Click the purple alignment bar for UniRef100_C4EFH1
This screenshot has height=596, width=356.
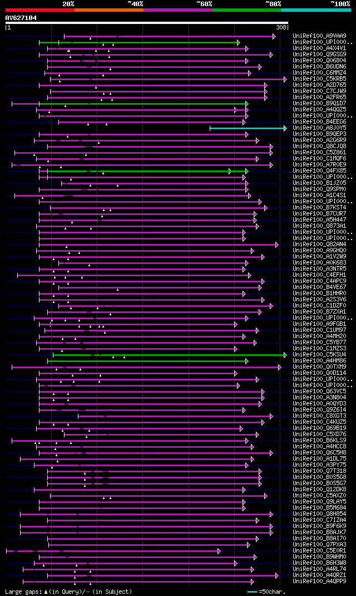(x=134, y=275)
